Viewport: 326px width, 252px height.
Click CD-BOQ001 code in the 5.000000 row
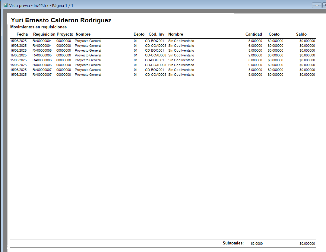click(x=154, y=41)
